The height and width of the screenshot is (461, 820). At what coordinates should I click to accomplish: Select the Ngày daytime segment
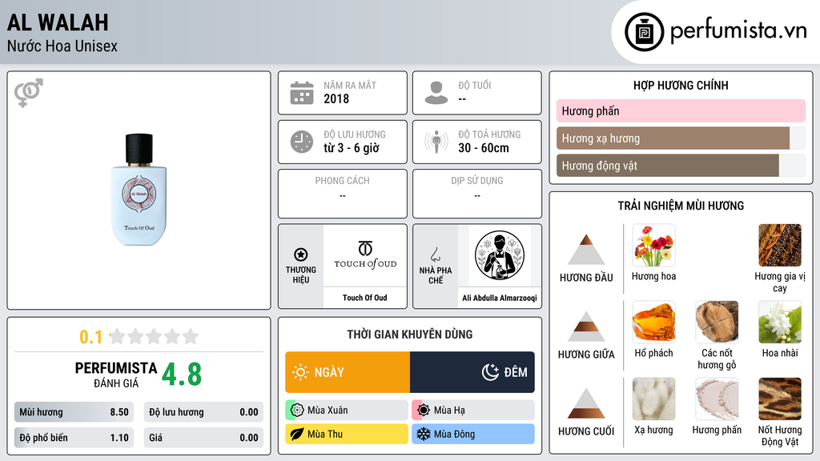tap(348, 372)
